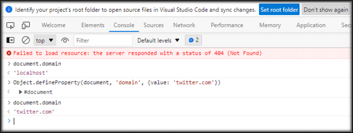Open the Performance tab
The width and height of the screenshot is (353, 133).
(x=227, y=25)
